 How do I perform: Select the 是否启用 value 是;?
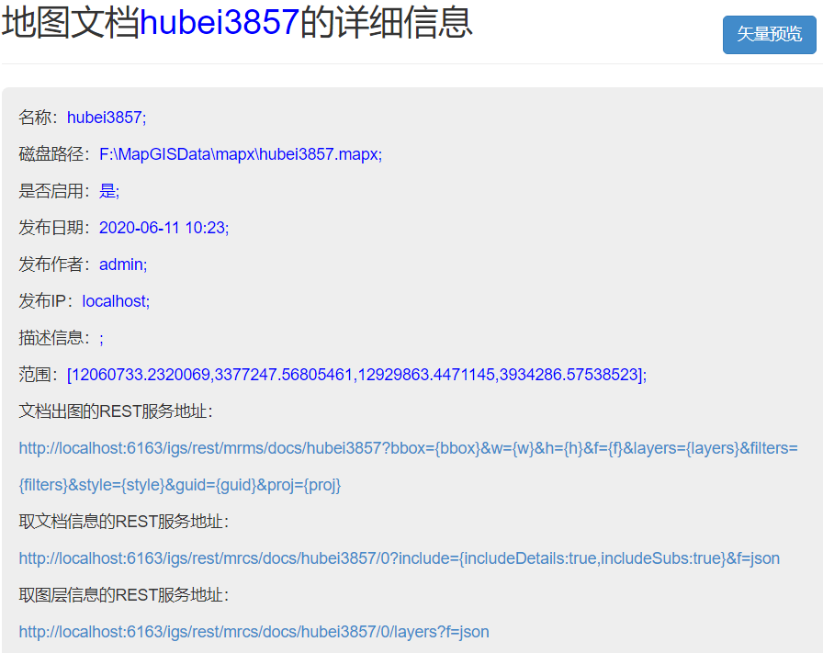point(109,190)
